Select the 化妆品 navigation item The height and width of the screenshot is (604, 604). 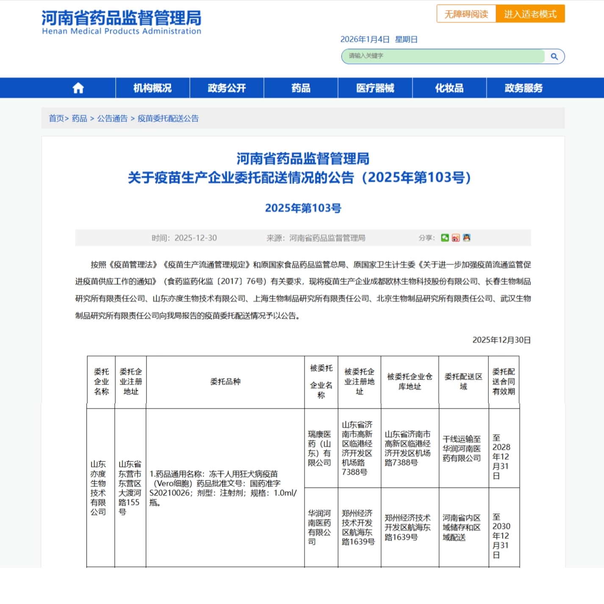[450, 88]
